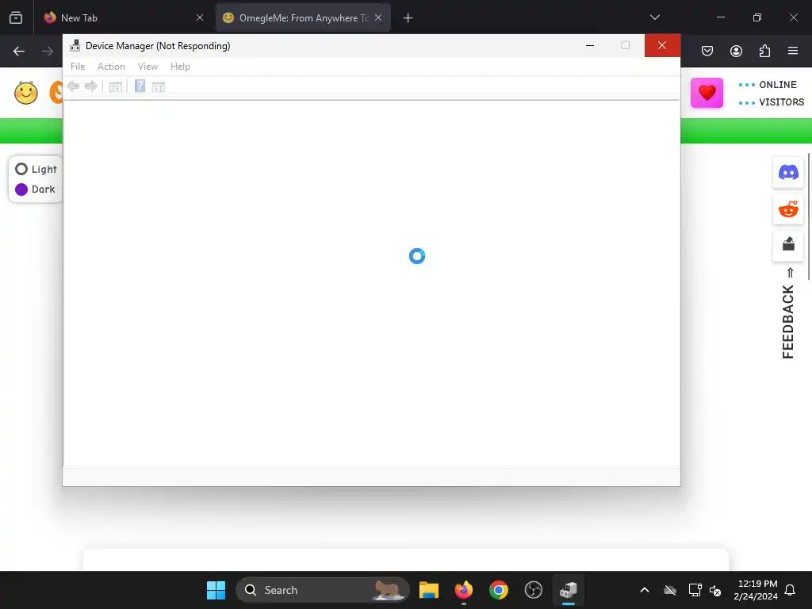Open the Windows Start menu
812x609 pixels.
(216, 590)
